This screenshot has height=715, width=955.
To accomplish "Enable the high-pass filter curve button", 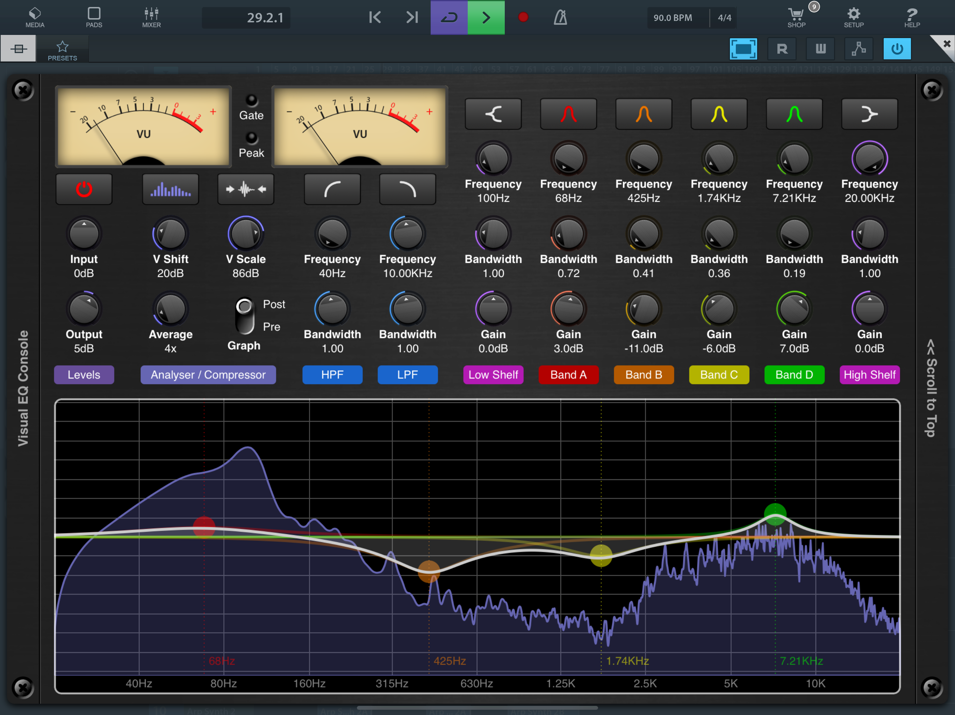I will 332,189.
